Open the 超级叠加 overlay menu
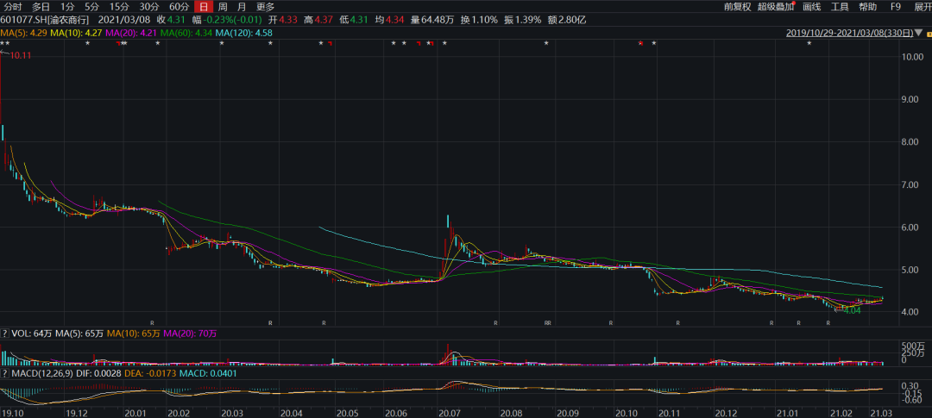932x418 pixels. [776, 7]
